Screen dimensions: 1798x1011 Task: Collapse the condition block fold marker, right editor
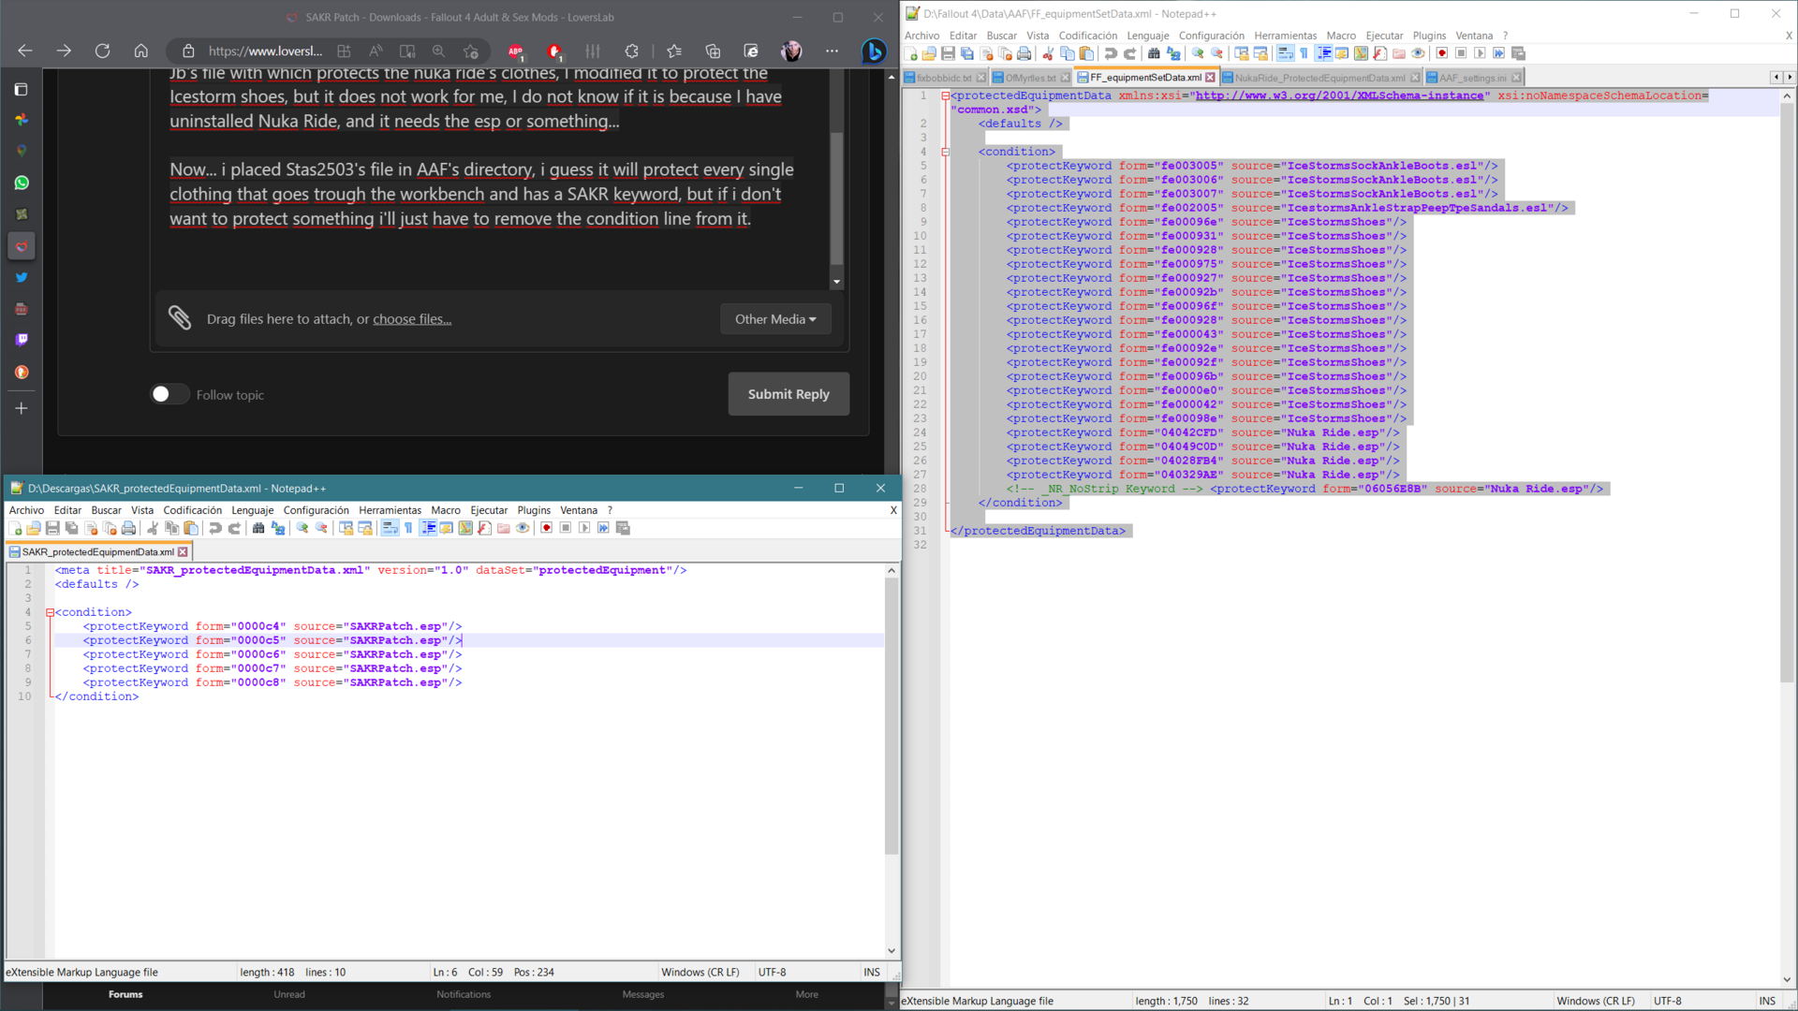point(945,152)
